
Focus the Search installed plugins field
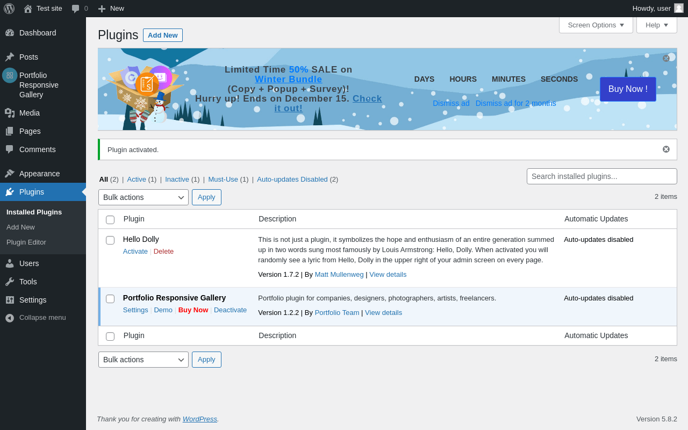602,176
